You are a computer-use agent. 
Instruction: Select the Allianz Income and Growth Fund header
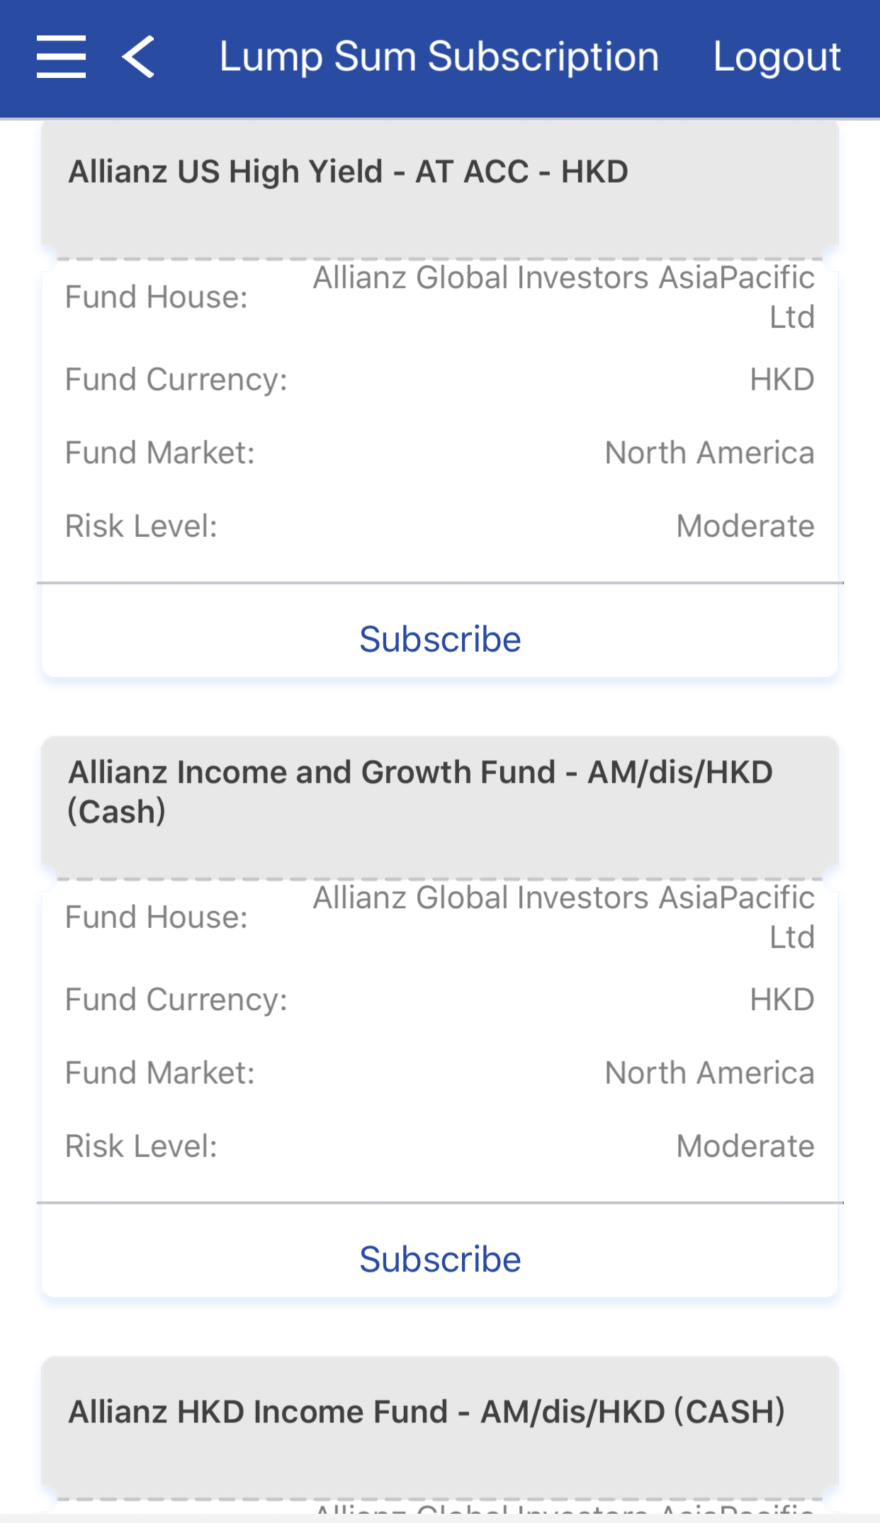coord(420,791)
